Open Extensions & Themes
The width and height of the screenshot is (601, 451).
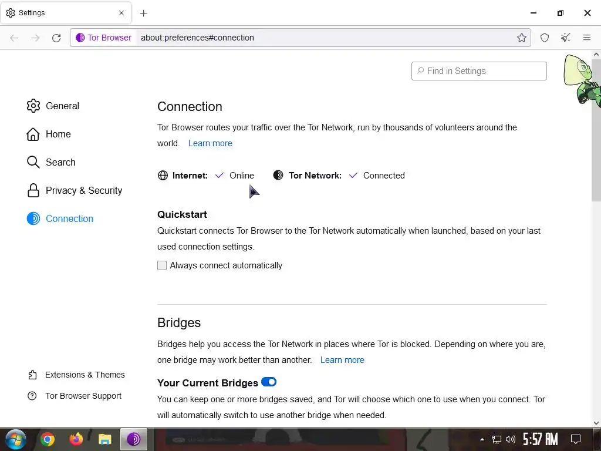[x=76, y=375]
